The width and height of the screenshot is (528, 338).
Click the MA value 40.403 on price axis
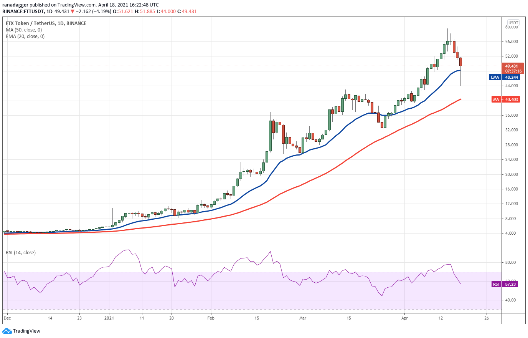point(511,99)
